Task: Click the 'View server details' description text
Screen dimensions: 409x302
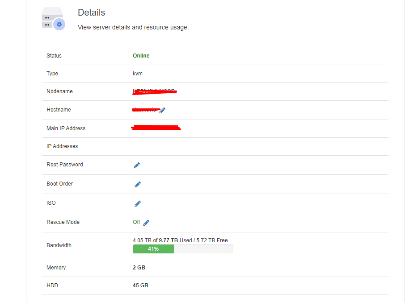Action: click(133, 27)
